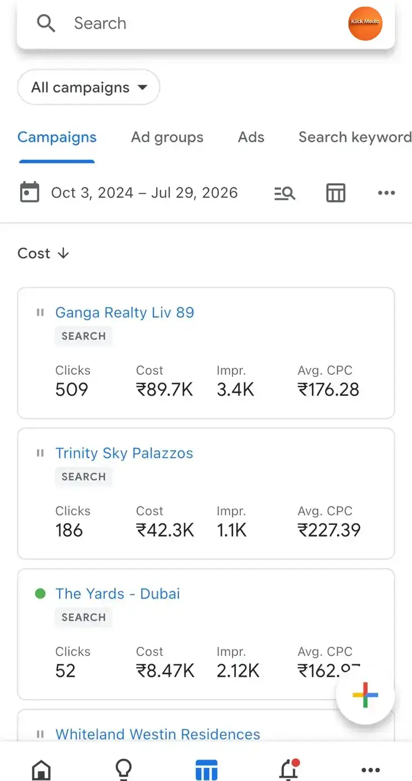Viewport: 412px width, 781px height.
Task: Switch to the Ad groups tab
Action: tap(167, 137)
